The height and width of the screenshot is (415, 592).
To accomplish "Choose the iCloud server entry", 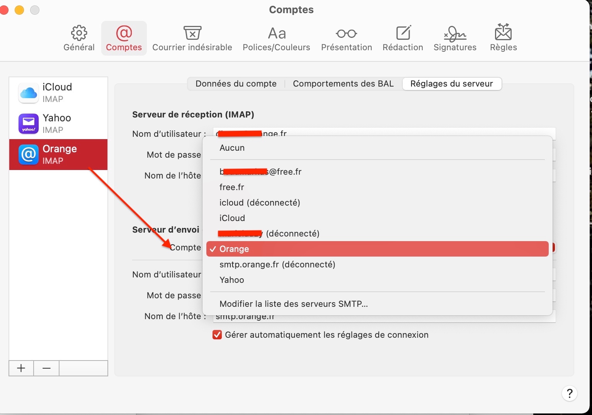I will point(378,218).
